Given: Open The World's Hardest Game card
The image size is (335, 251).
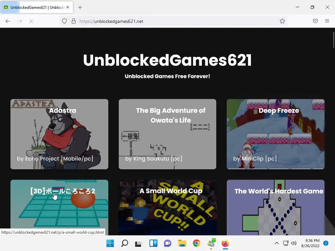Looking at the screenshot, I should click(x=275, y=207).
